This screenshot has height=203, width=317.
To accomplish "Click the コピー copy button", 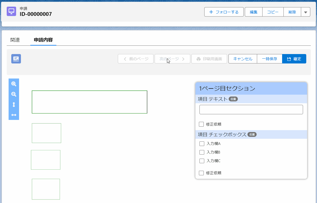I will [x=273, y=12].
